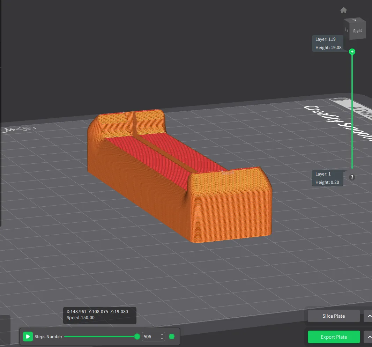Screen dimensions: 372x347
Task: Open the layer slider help question mark
Action: pyautogui.click(x=352, y=177)
